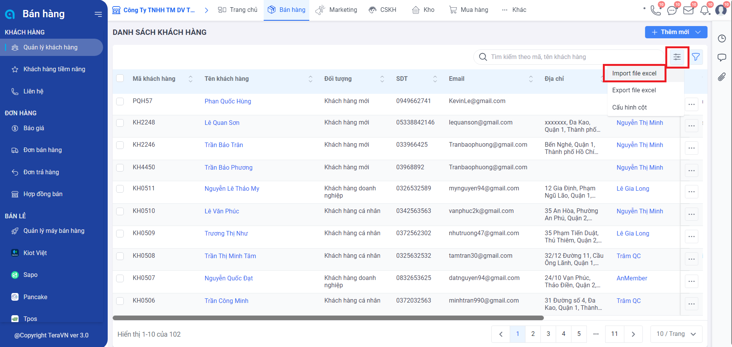The width and height of the screenshot is (732, 347).
Task: Select Import file excel menu entry
Action: click(634, 74)
